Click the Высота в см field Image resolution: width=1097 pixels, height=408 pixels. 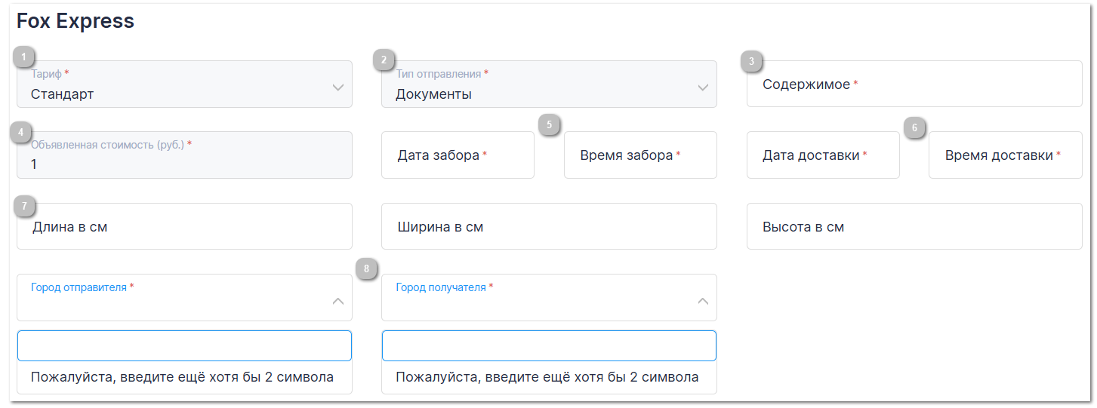pos(914,226)
